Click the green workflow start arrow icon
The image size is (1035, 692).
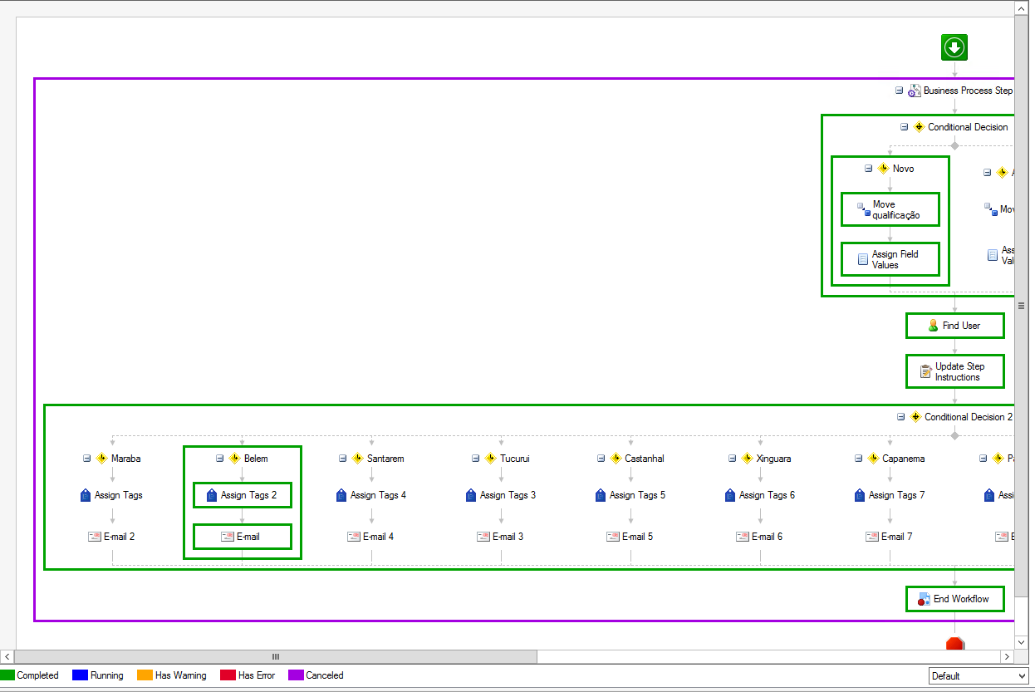pos(954,47)
